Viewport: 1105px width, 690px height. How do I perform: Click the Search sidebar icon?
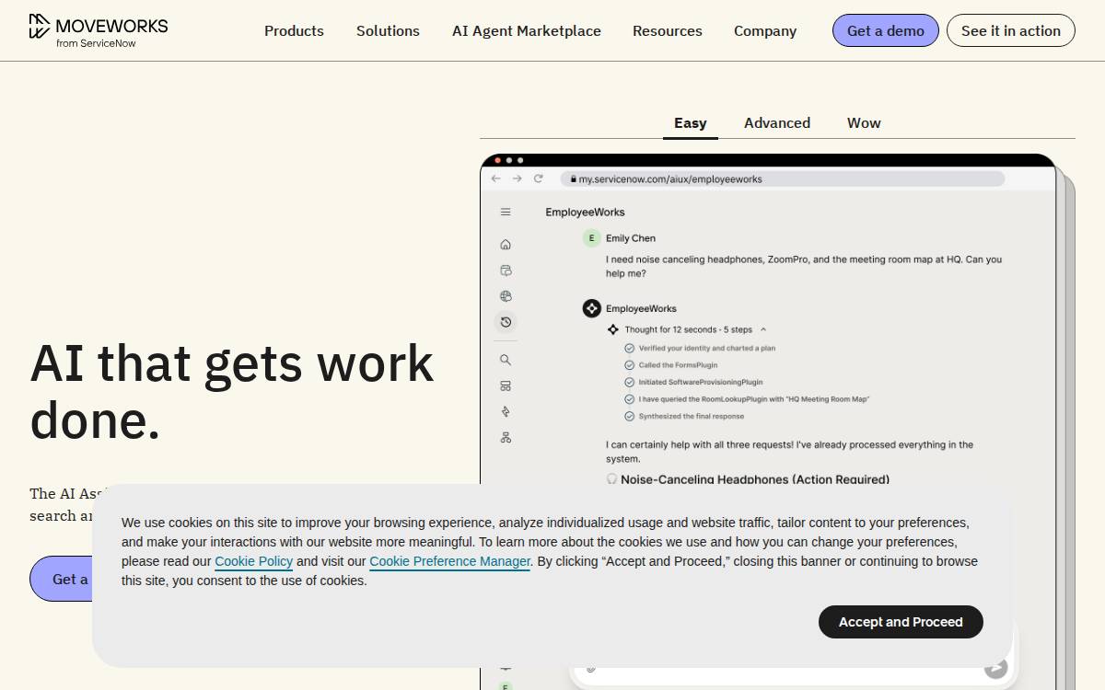(506, 360)
